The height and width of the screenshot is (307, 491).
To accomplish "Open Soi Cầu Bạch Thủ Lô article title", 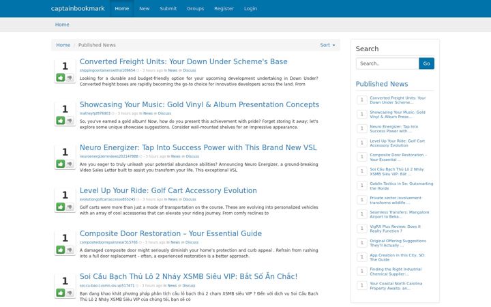I will pyautogui.click(x=188, y=276).
